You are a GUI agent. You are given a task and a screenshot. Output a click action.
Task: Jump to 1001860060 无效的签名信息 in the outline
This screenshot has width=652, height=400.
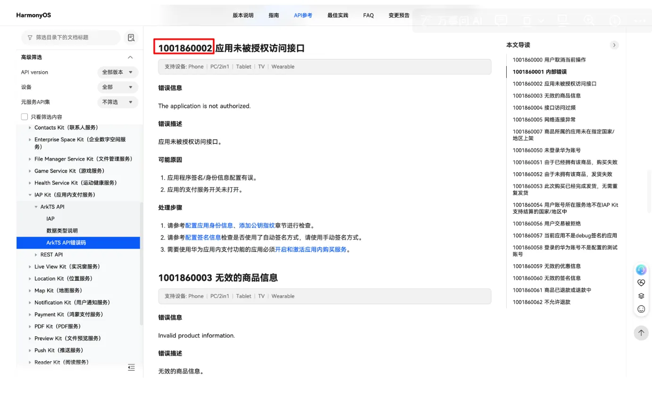pos(547,278)
